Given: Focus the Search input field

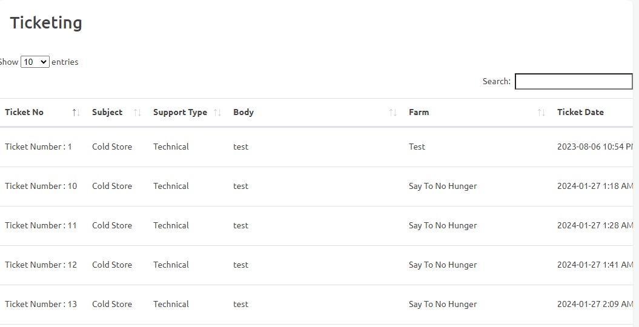Looking at the screenshot, I should [573, 81].
